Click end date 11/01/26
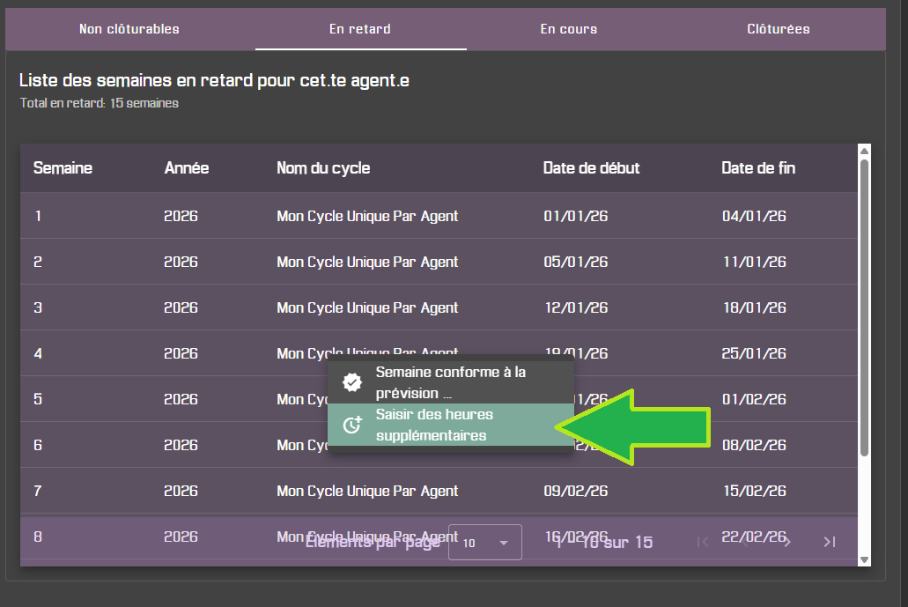Image resolution: width=908 pixels, height=607 pixels. [755, 262]
